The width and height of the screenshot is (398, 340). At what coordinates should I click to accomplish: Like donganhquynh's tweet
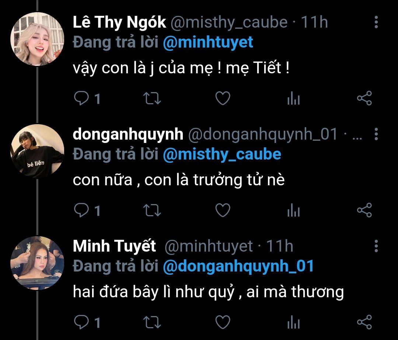pyautogui.click(x=222, y=210)
